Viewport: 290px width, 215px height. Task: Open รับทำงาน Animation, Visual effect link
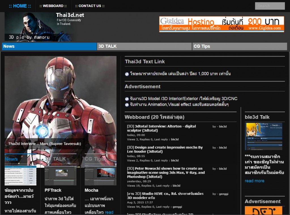179,105
